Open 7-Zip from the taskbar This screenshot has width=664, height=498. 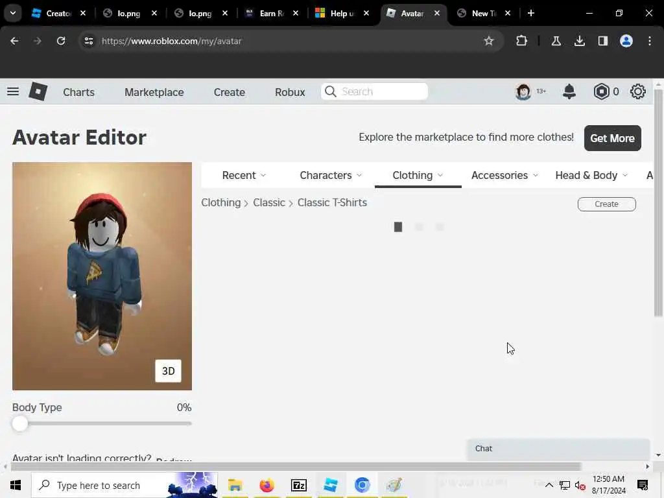coord(298,485)
